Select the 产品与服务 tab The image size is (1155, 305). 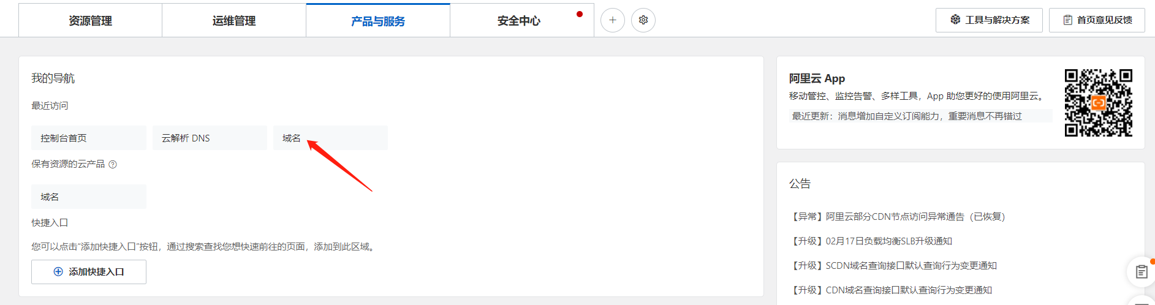click(378, 21)
